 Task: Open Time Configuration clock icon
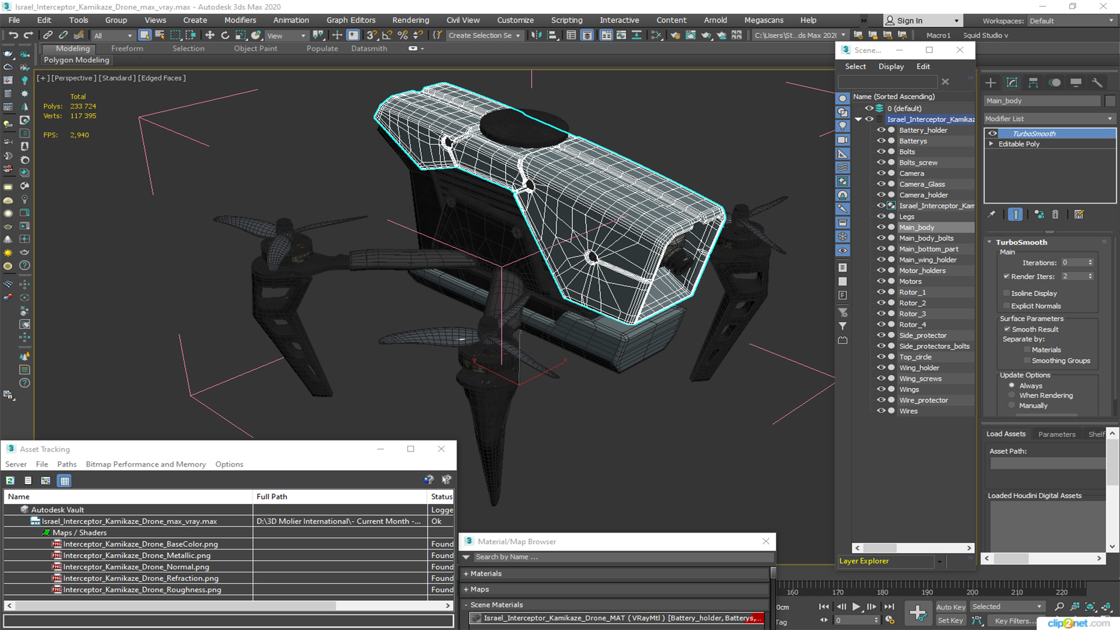pyautogui.click(x=890, y=620)
